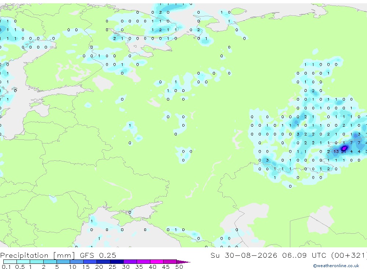Click the 40–45 mm magenta legend swatch
The image size is (367, 269).
pyautogui.click(x=157, y=262)
